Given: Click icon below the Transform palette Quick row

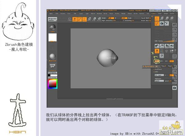Looking at the screenshot, I should pyautogui.click(x=162, y=56).
